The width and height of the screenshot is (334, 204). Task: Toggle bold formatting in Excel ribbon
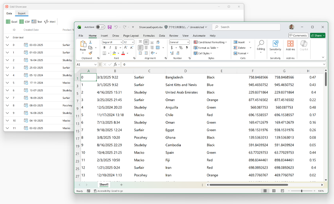tap(104, 48)
